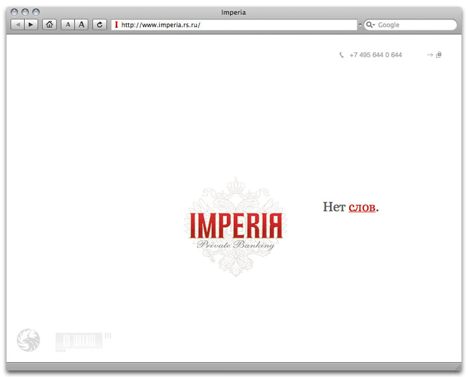Go to the Home page icon
The height and width of the screenshot is (377, 468).
pyautogui.click(x=49, y=25)
